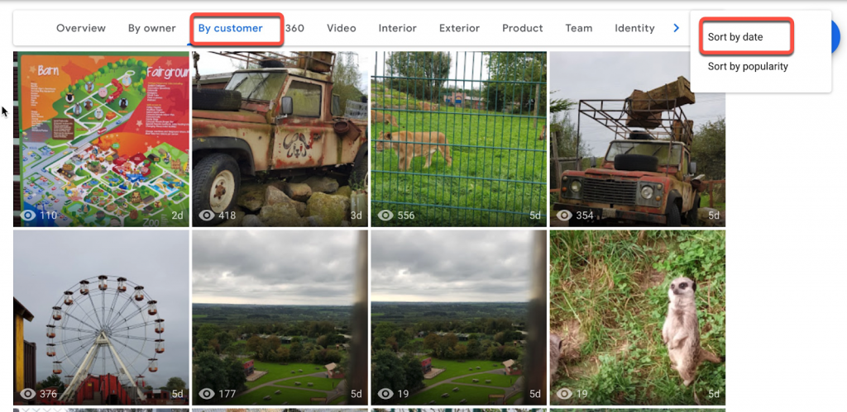Viewport: 847px width, 412px height.
Task: Open the meerkat photo
Action: (x=638, y=318)
